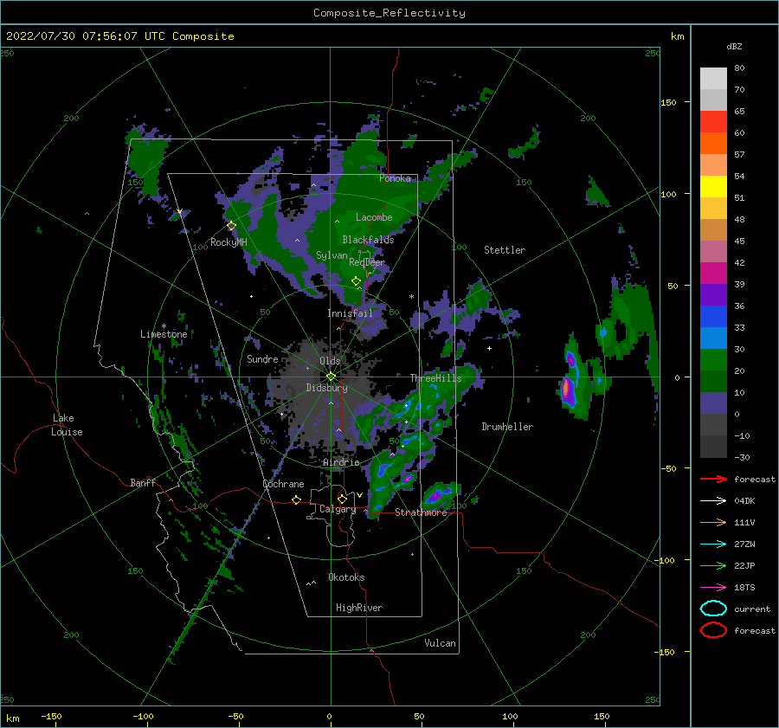Screen dimensions: 779x728
Task: Click the RedDeer city label
Action: pos(367,262)
